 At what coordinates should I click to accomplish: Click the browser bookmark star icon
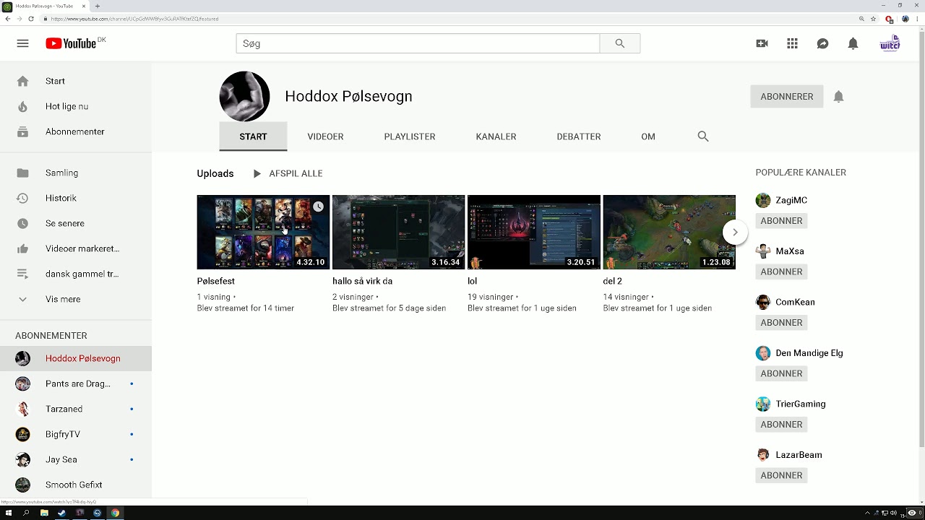click(873, 19)
